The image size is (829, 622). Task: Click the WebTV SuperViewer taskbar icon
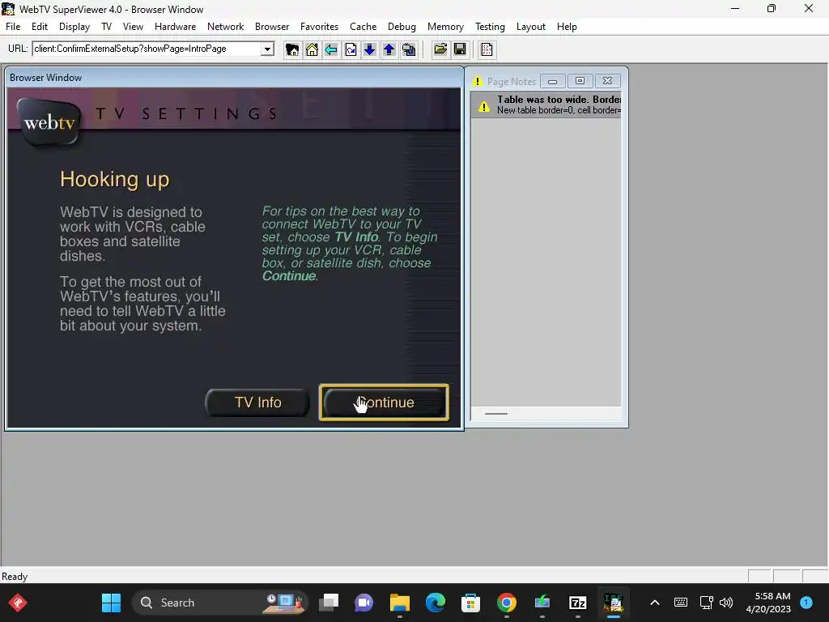pyautogui.click(x=614, y=603)
